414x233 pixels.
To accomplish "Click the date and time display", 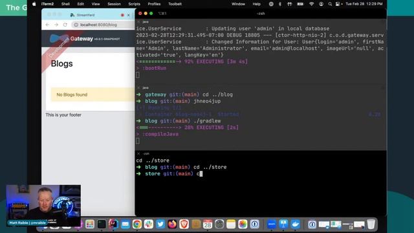I will click(364, 4).
